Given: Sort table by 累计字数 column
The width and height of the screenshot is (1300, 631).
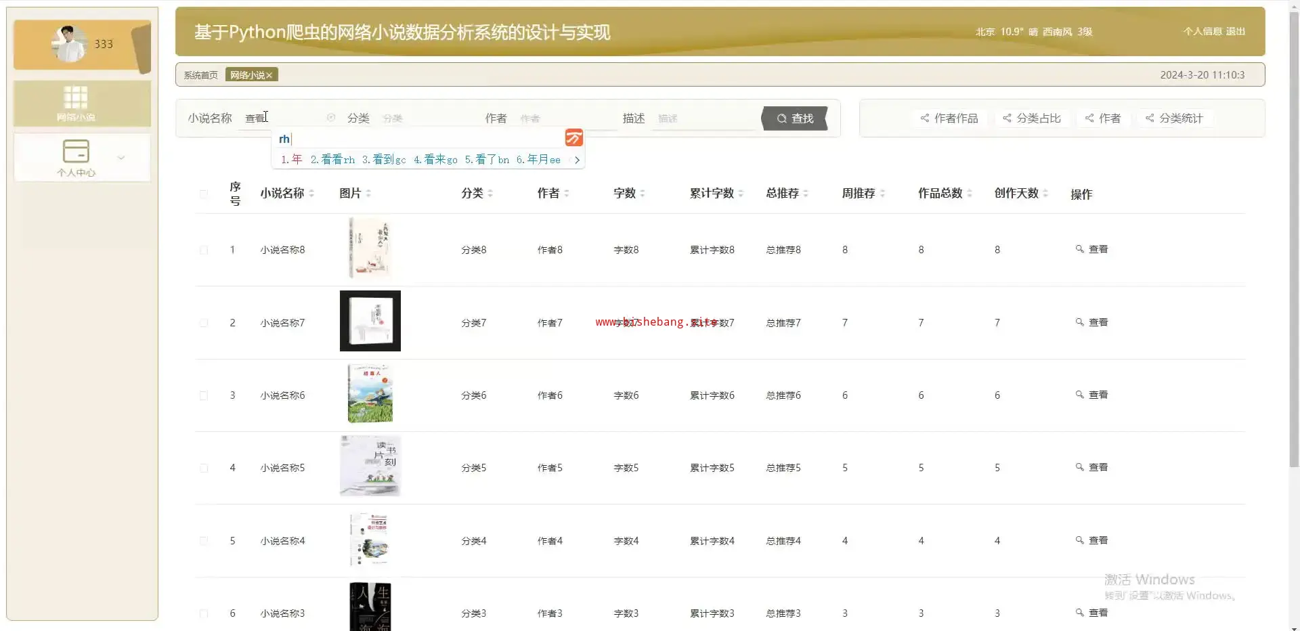Looking at the screenshot, I should pyautogui.click(x=741, y=194).
